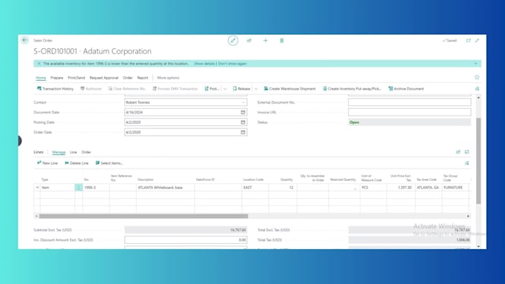
Task: Click the Tax Area Code cell ATLANTA, GA
Action: click(429, 188)
